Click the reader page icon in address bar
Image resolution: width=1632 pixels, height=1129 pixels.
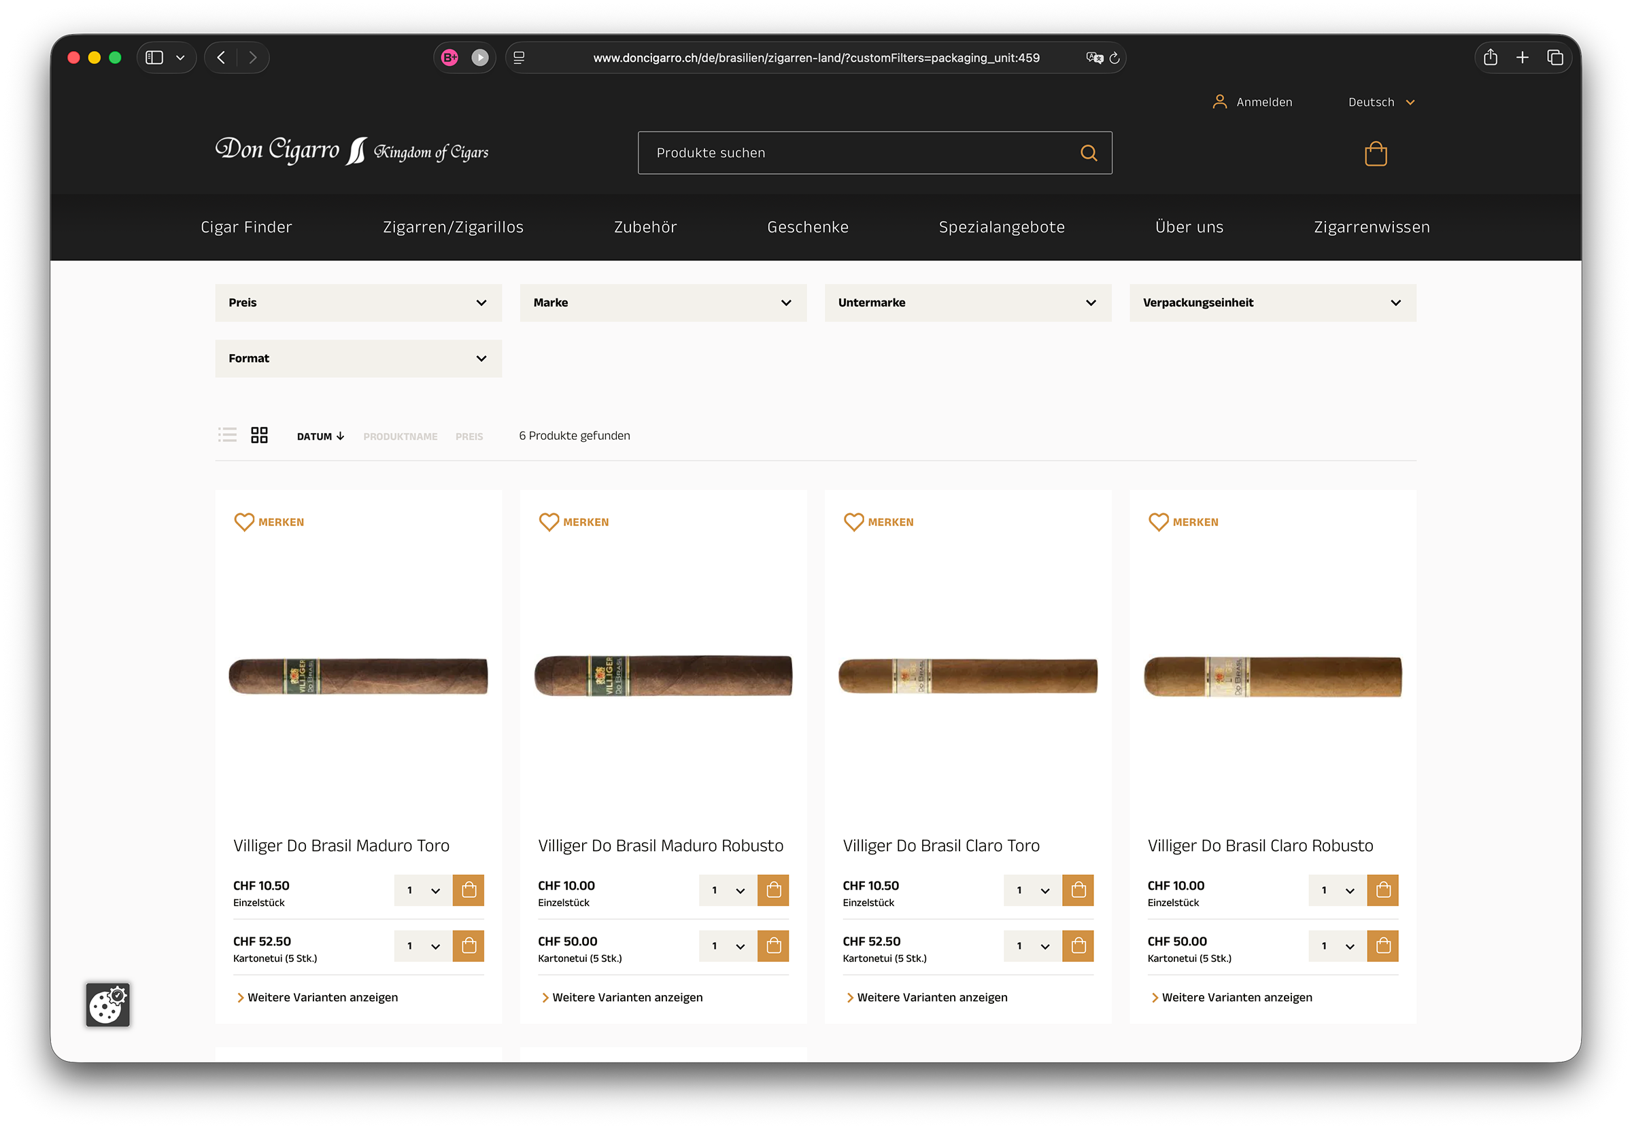pos(519,58)
